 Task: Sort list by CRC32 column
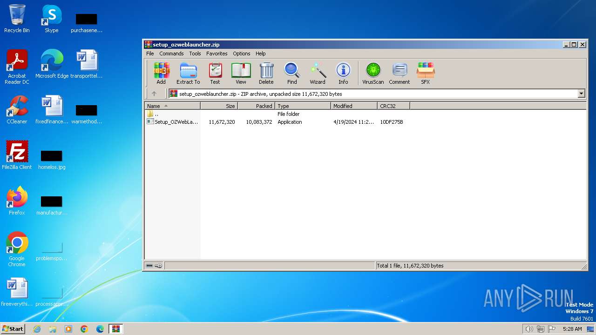pyautogui.click(x=394, y=106)
